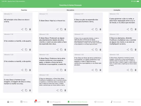Open Perfil with notification badge
Image resolution: width=141 pixels, height=106 pixels.
point(37,102)
